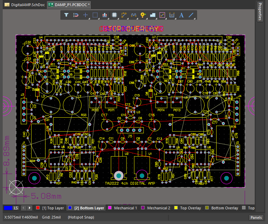Select the C16 capacitor footprint
268x224 pixels.
point(154,125)
